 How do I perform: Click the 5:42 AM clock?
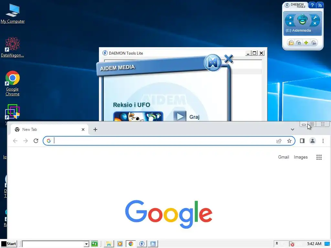[x=314, y=244]
